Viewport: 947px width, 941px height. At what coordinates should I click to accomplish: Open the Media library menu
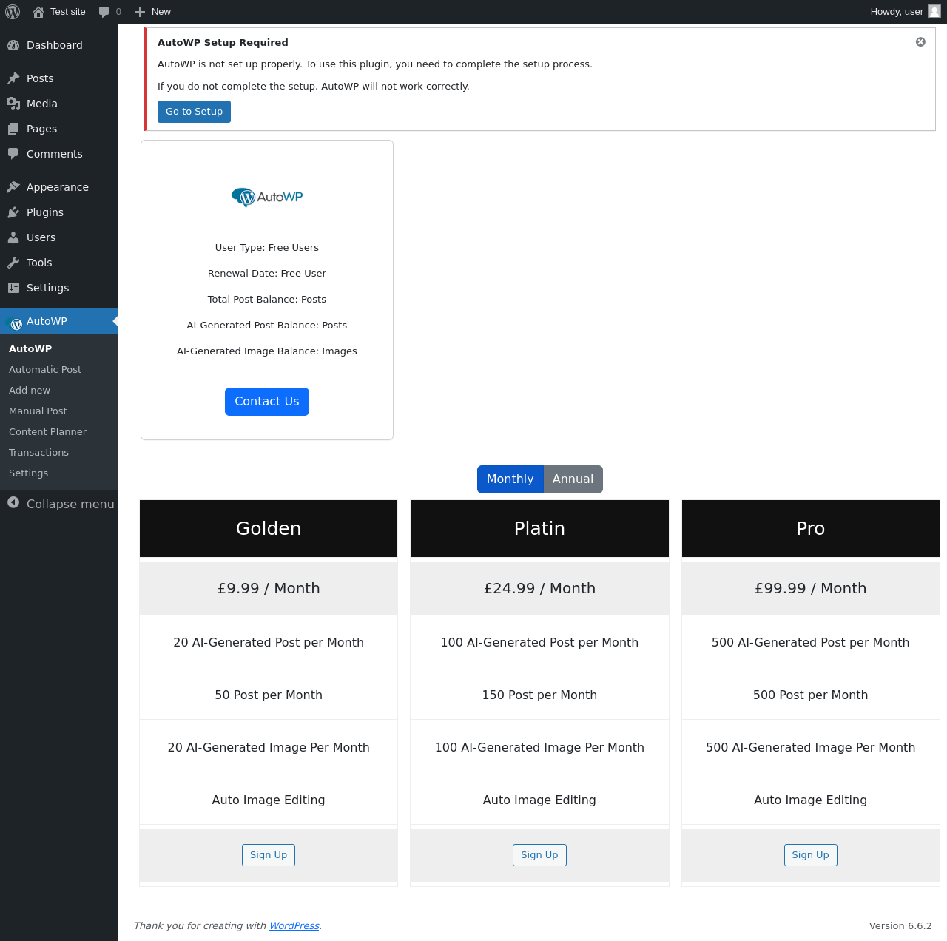coord(59,104)
